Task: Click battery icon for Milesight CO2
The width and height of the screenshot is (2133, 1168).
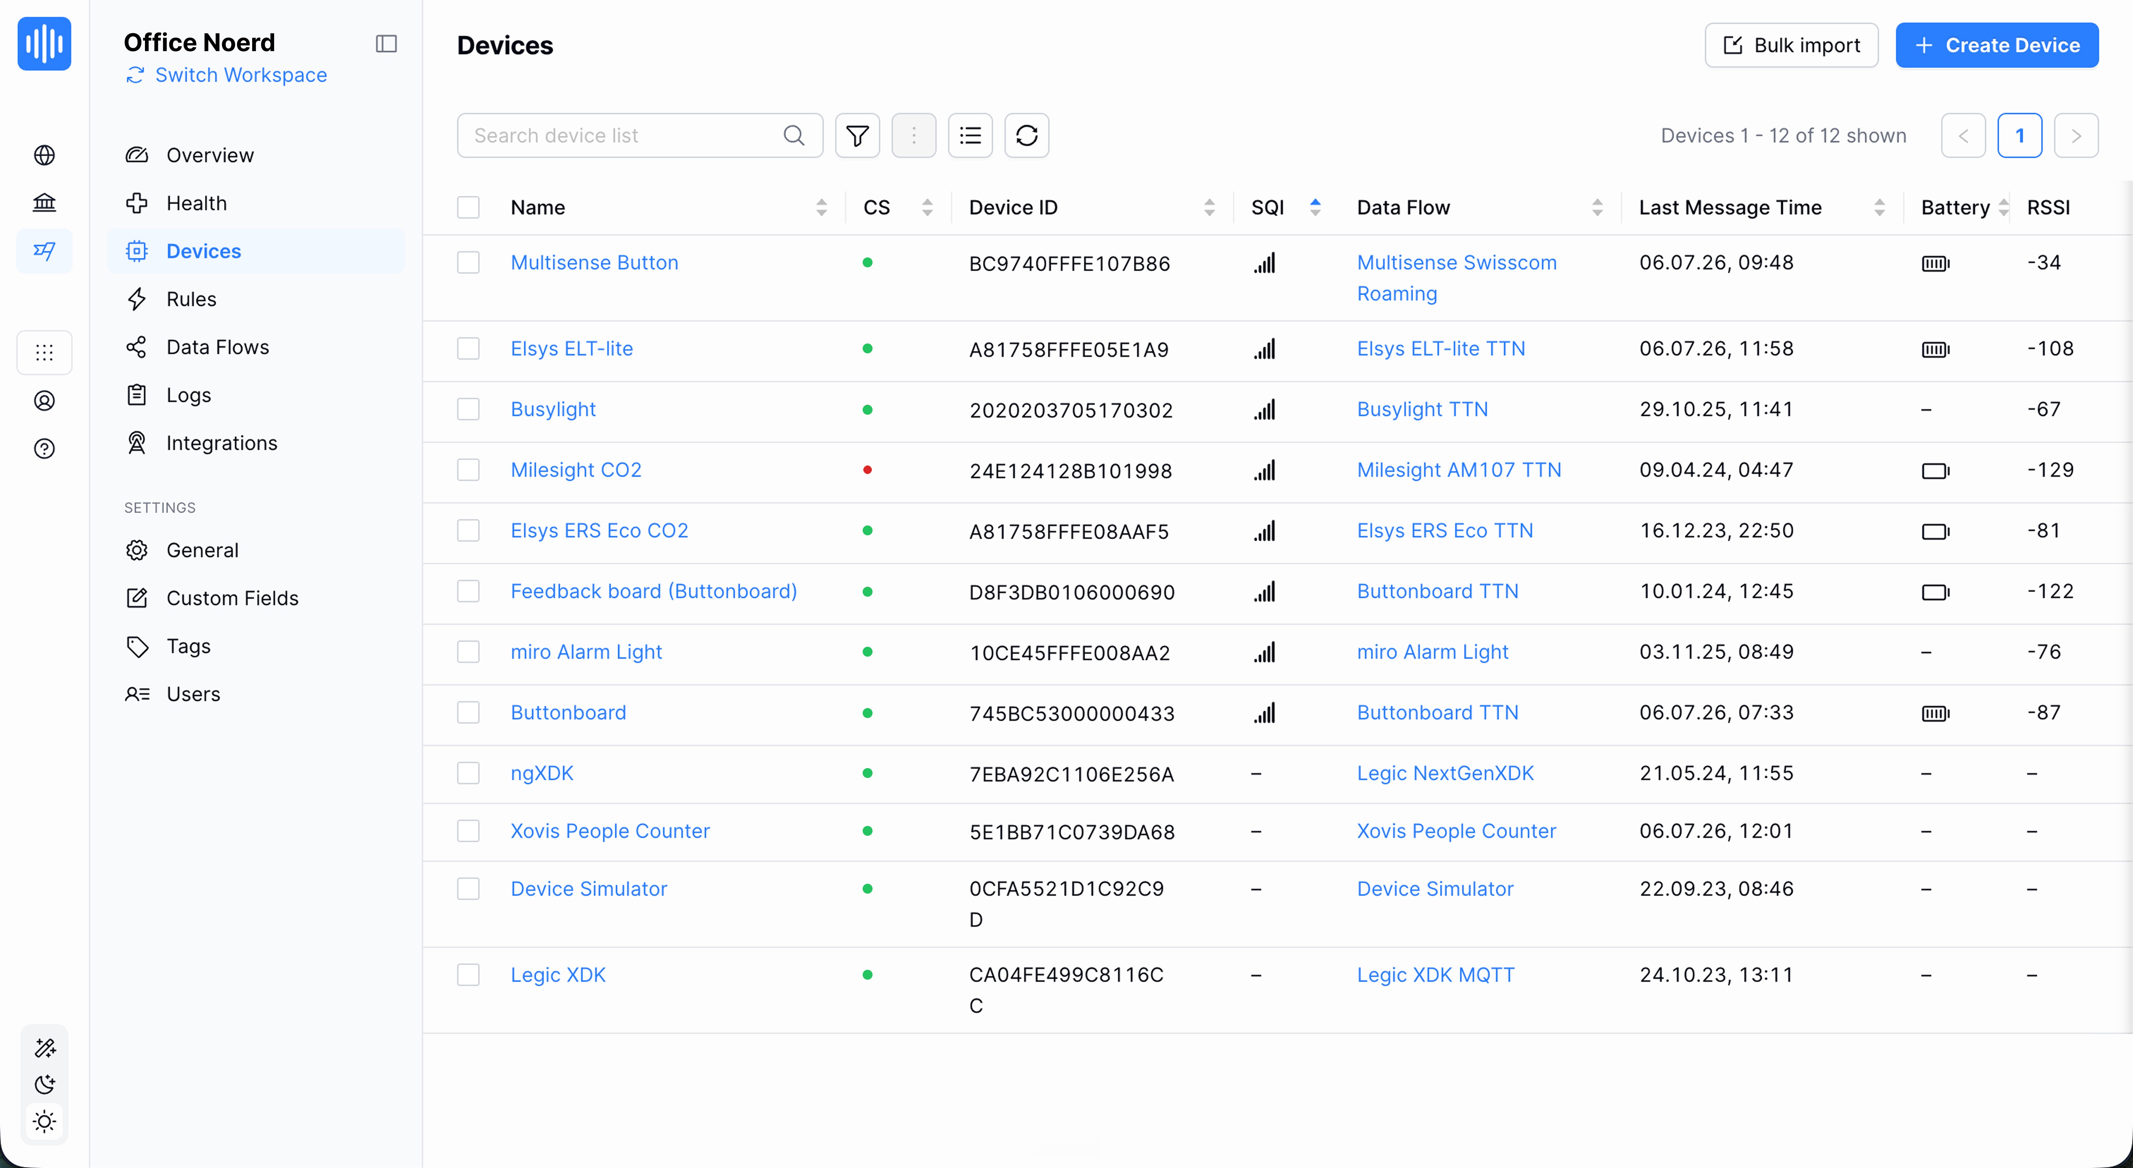Action: tap(1935, 471)
